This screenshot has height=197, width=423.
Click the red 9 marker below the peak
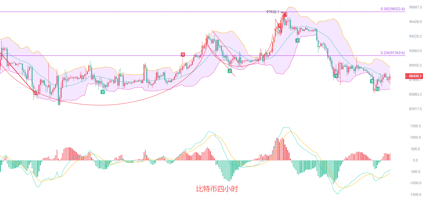pyautogui.click(x=279, y=26)
